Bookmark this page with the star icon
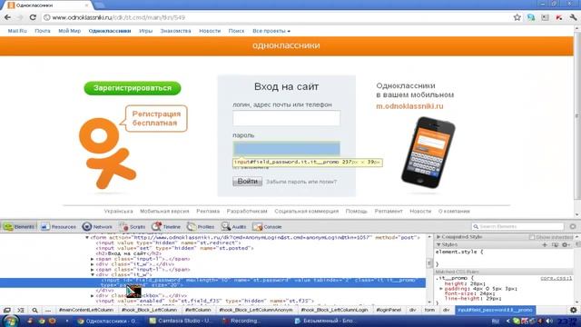Image resolution: width=581 pixels, height=327 pixels. click(517, 17)
